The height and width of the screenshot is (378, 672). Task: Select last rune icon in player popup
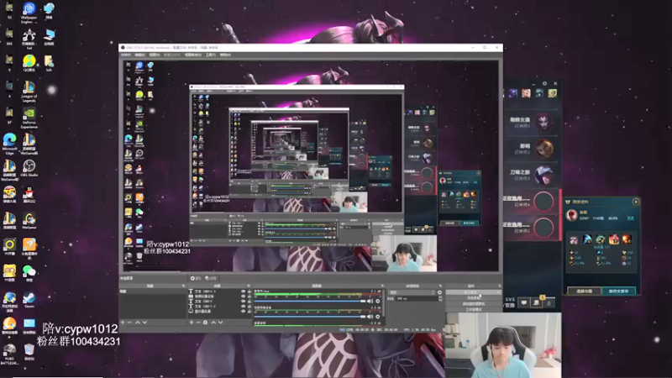[x=627, y=239]
